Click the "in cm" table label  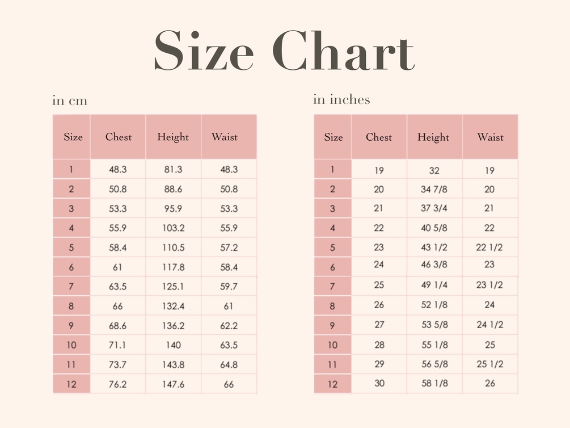70,101
